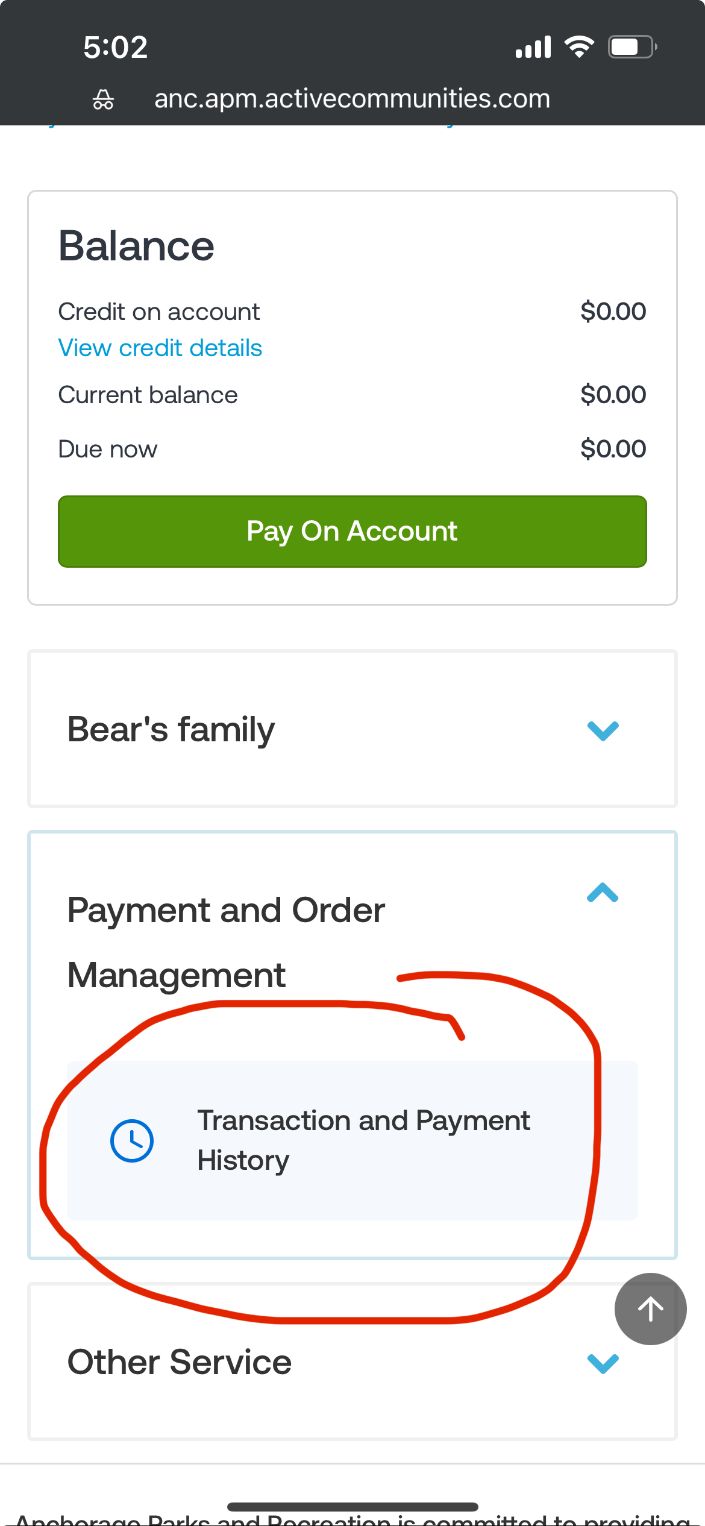Tap the scroll-to-top arrow button
Image resolution: width=705 pixels, height=1526 pixels.
coord(650,1308)
